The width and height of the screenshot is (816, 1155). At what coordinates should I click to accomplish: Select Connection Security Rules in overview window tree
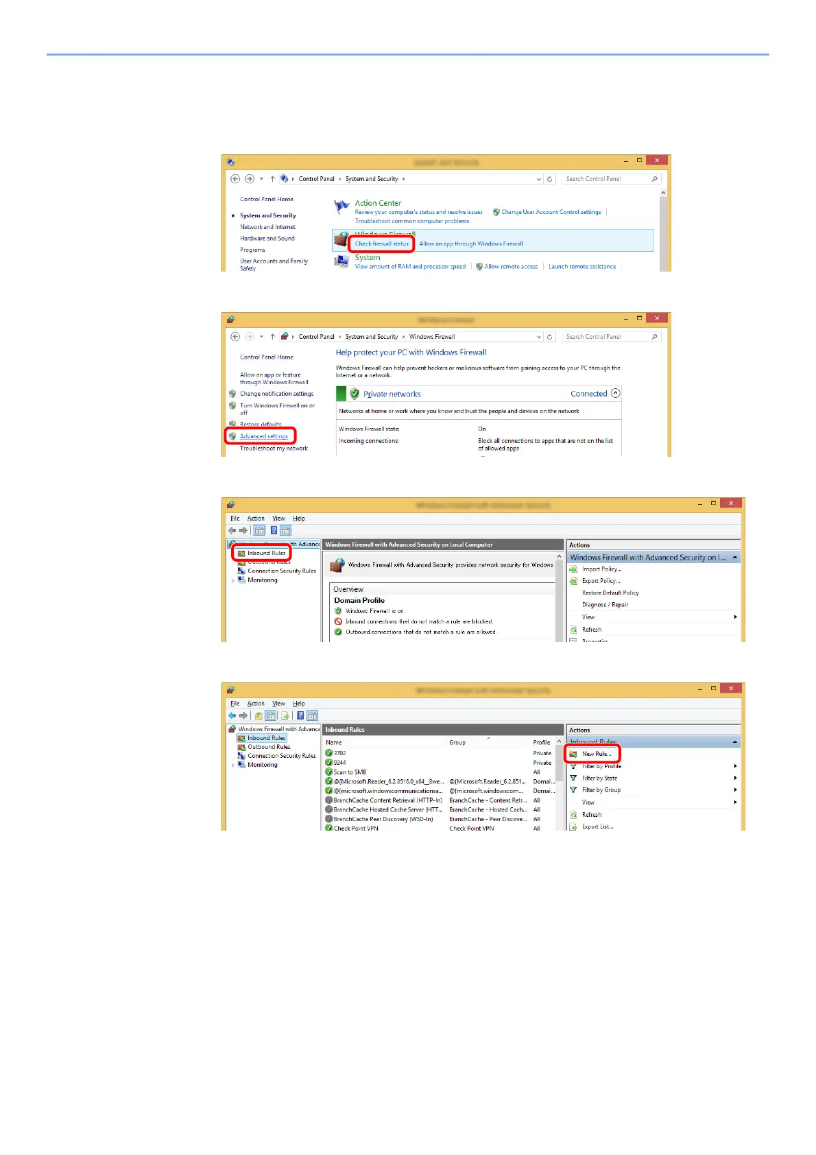pos(282,571)
